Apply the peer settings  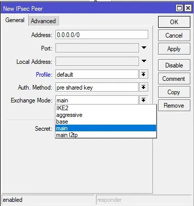click(174, 49)
